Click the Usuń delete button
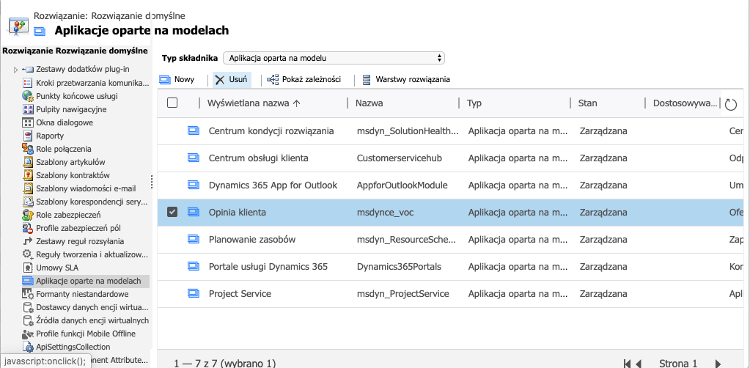 click(231, 79)
